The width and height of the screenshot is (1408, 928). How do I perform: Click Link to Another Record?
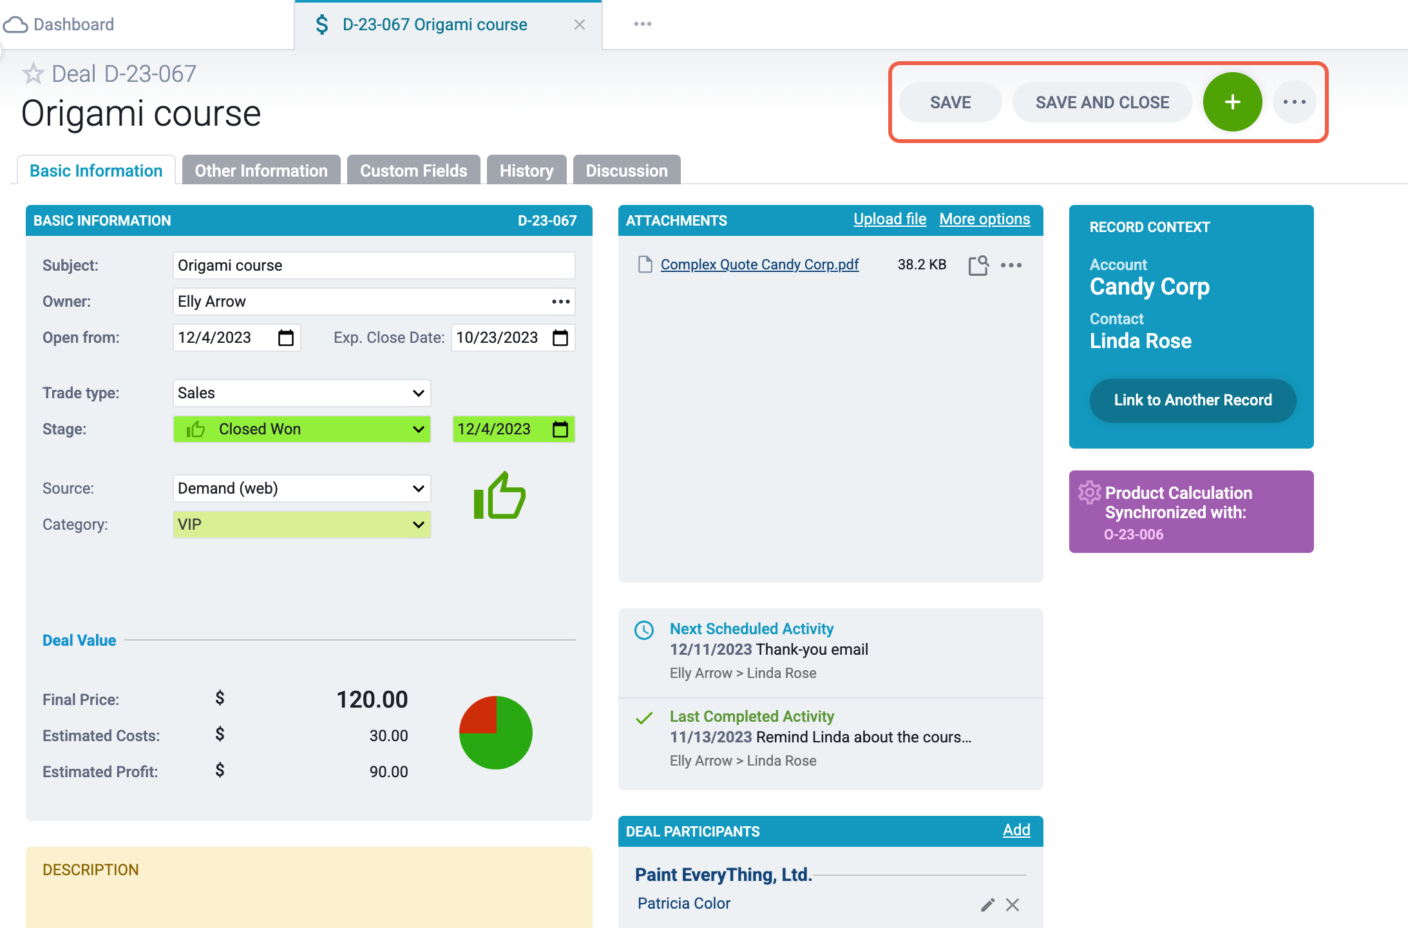pos(1193,400)
